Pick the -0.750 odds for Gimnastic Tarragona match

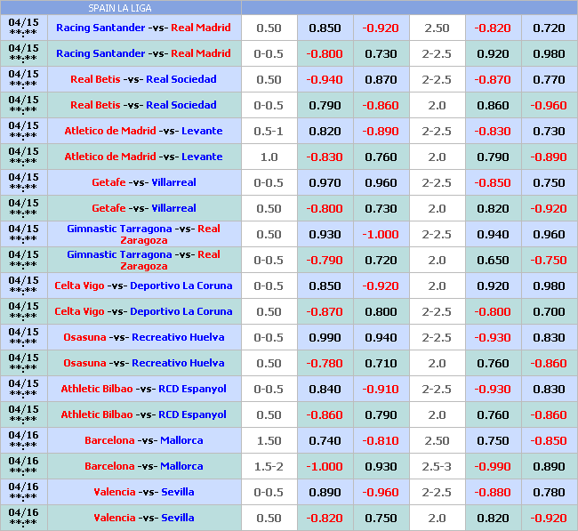[x=549, y=260]
